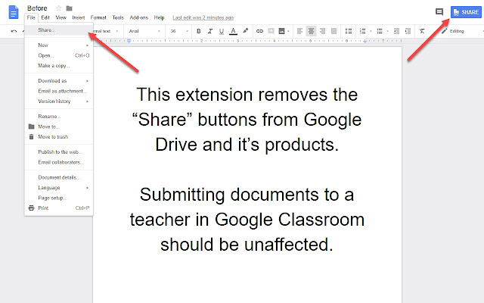Open the text color picker
The width and height of the screenshot is (484, 303).
coord(234,31)
